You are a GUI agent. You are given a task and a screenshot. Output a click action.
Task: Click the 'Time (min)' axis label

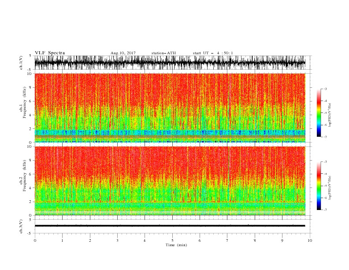pyautogui.click(x=176, y=245)
